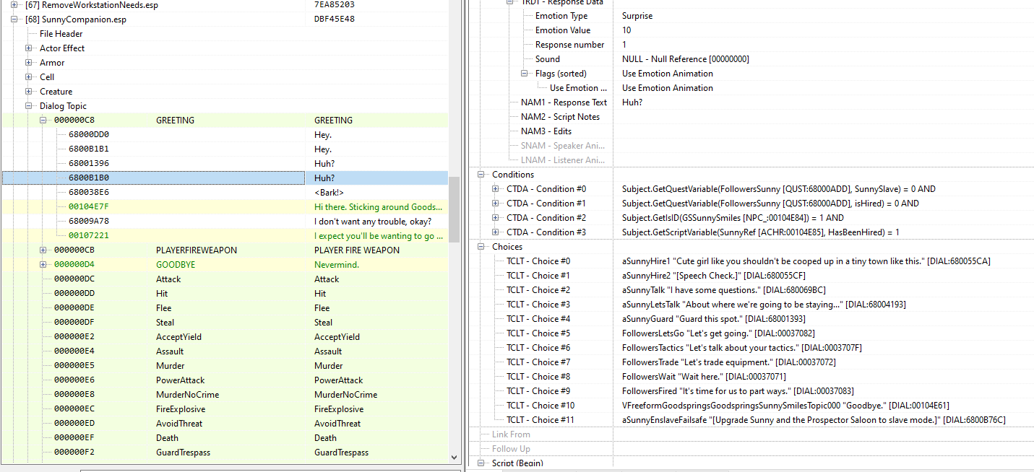Viewport: 1034px width, 472px height.
Task: Select the File Header row
Action: (224, 34)
